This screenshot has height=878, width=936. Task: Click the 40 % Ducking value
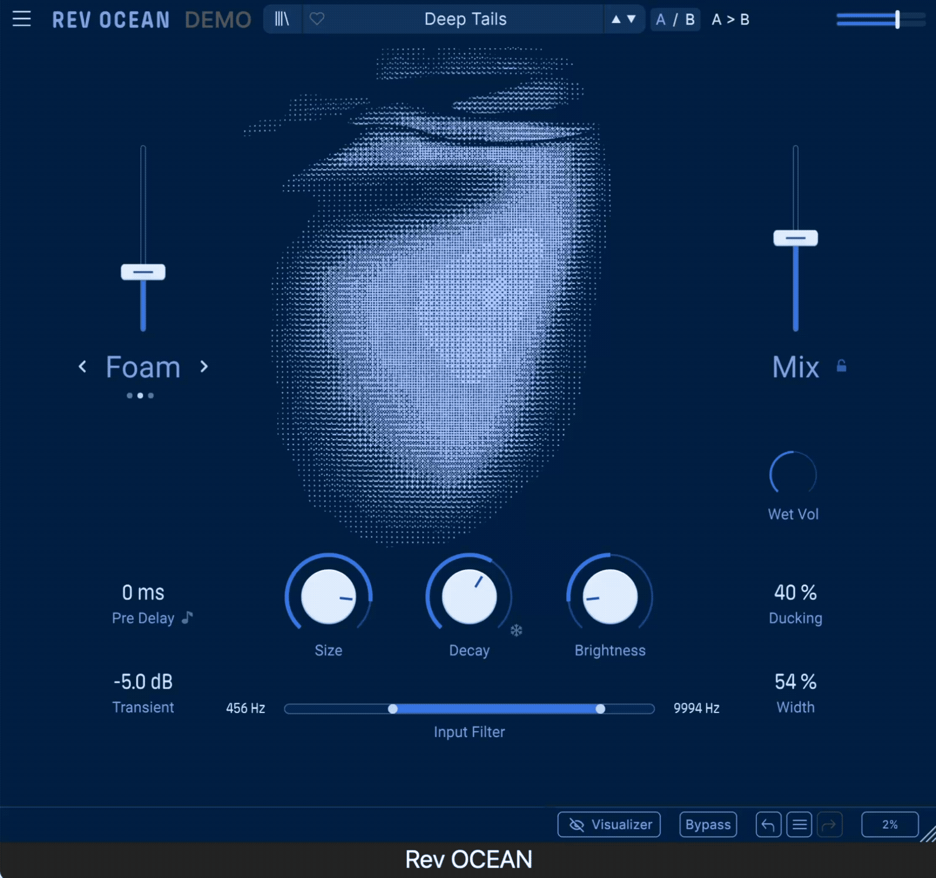point(796,593)
